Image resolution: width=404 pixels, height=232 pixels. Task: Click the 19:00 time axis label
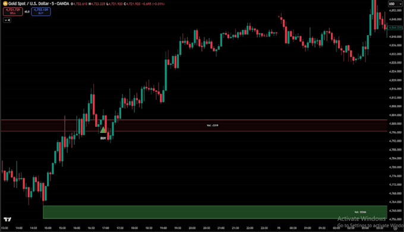pos(163,228)
